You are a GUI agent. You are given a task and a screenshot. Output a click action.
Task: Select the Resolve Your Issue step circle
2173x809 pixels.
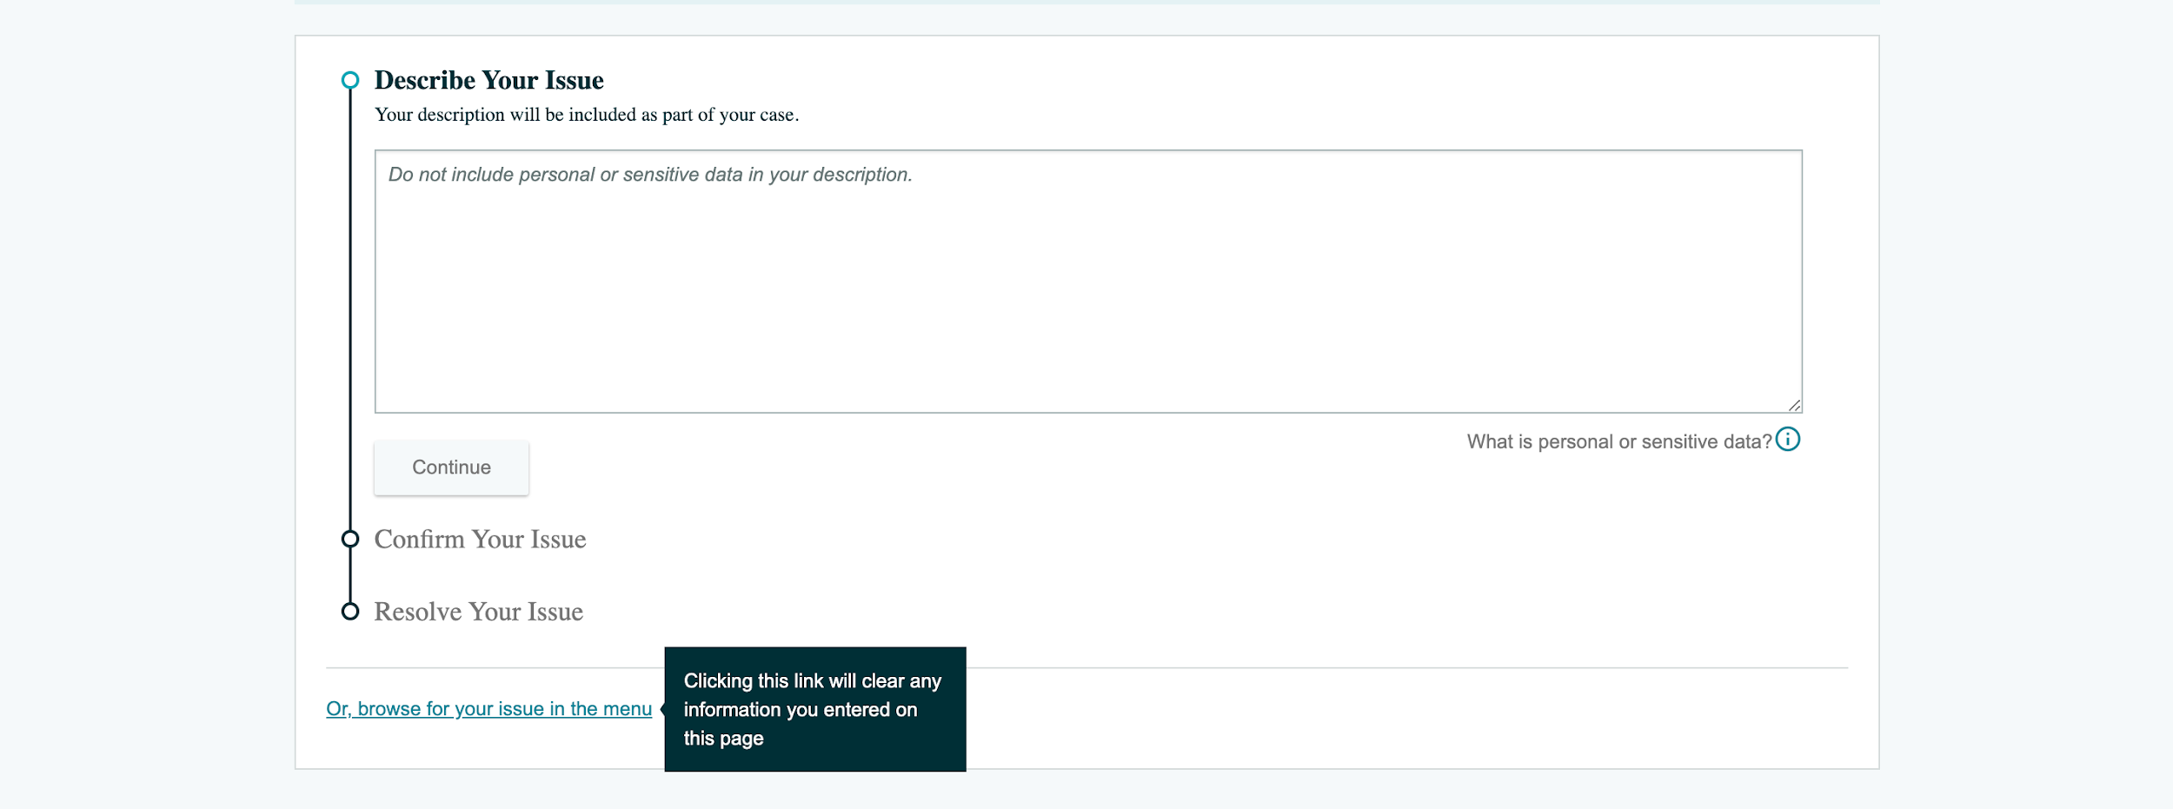[350, 612]
